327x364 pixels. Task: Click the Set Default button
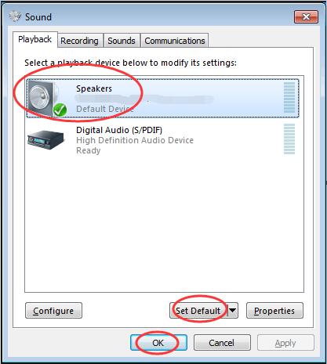[198, 311]
